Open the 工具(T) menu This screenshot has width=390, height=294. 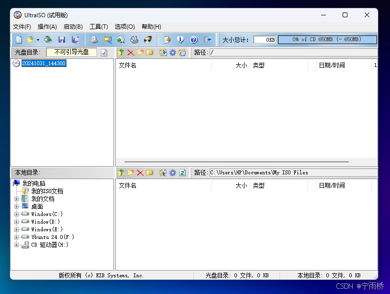pos(99,27)
